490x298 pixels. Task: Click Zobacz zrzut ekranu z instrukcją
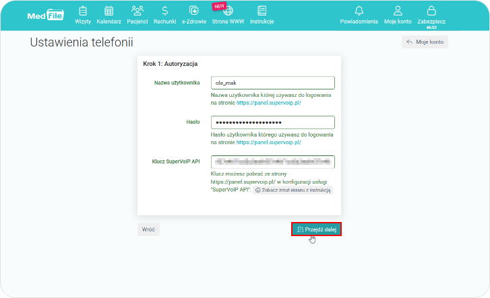[x=293, y=190]
